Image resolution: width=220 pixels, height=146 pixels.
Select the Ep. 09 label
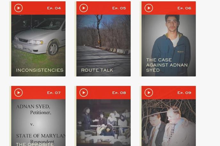(184, 93)
